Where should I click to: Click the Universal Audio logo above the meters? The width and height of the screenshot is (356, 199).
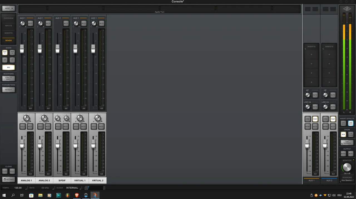click(347, 9)
